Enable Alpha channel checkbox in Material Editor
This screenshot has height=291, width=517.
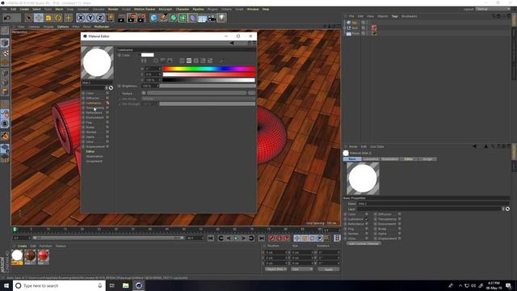107,137
